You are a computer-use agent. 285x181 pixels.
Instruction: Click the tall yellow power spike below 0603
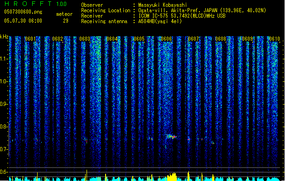click(x=87, y=175)
